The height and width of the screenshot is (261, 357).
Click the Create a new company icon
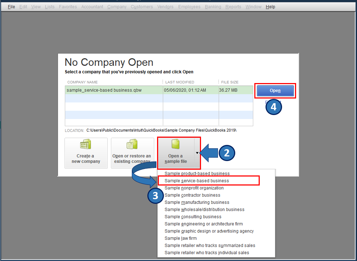click(x=86, y=144)
